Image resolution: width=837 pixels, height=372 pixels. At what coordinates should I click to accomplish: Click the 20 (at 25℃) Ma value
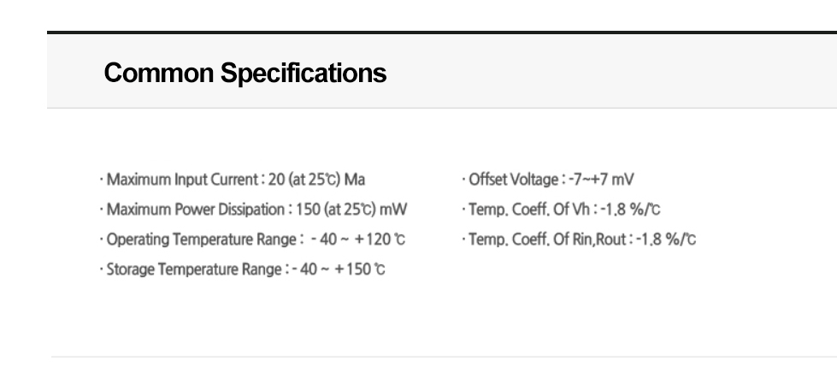click(316, 180)
